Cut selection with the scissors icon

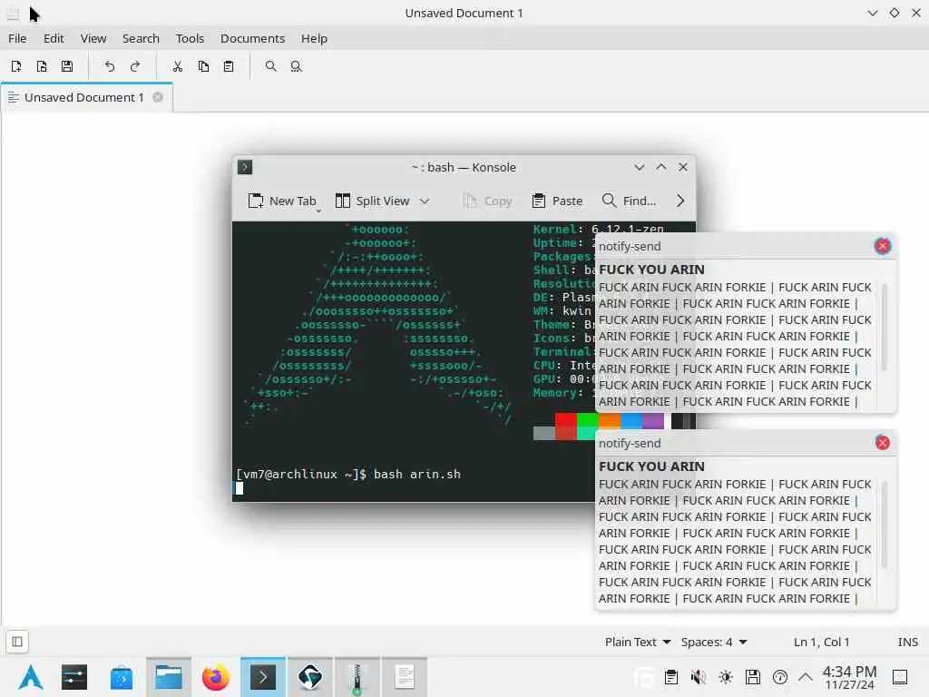[x=178, y=66]
